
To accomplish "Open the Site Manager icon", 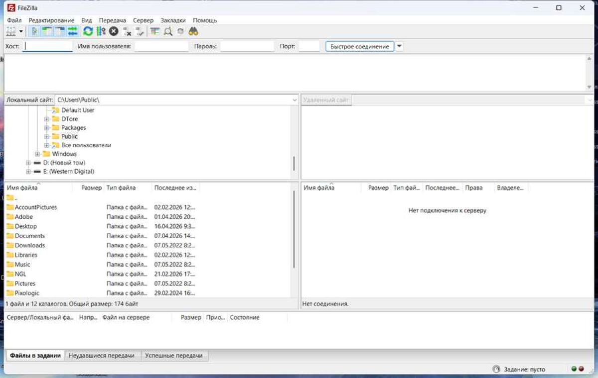I will coord(10,31).
